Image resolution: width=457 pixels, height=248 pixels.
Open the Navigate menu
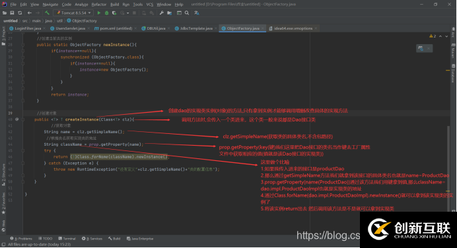50,5
